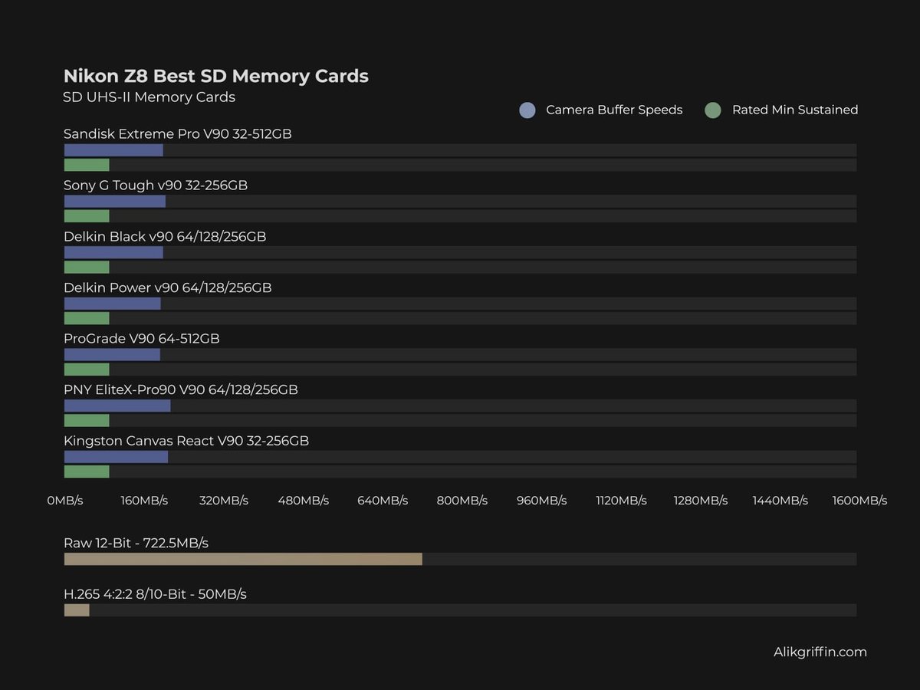The image size is (920, 690).
Task: Click the Camera Buffer Speeds legend dot
Action: [x=527, y=110]
